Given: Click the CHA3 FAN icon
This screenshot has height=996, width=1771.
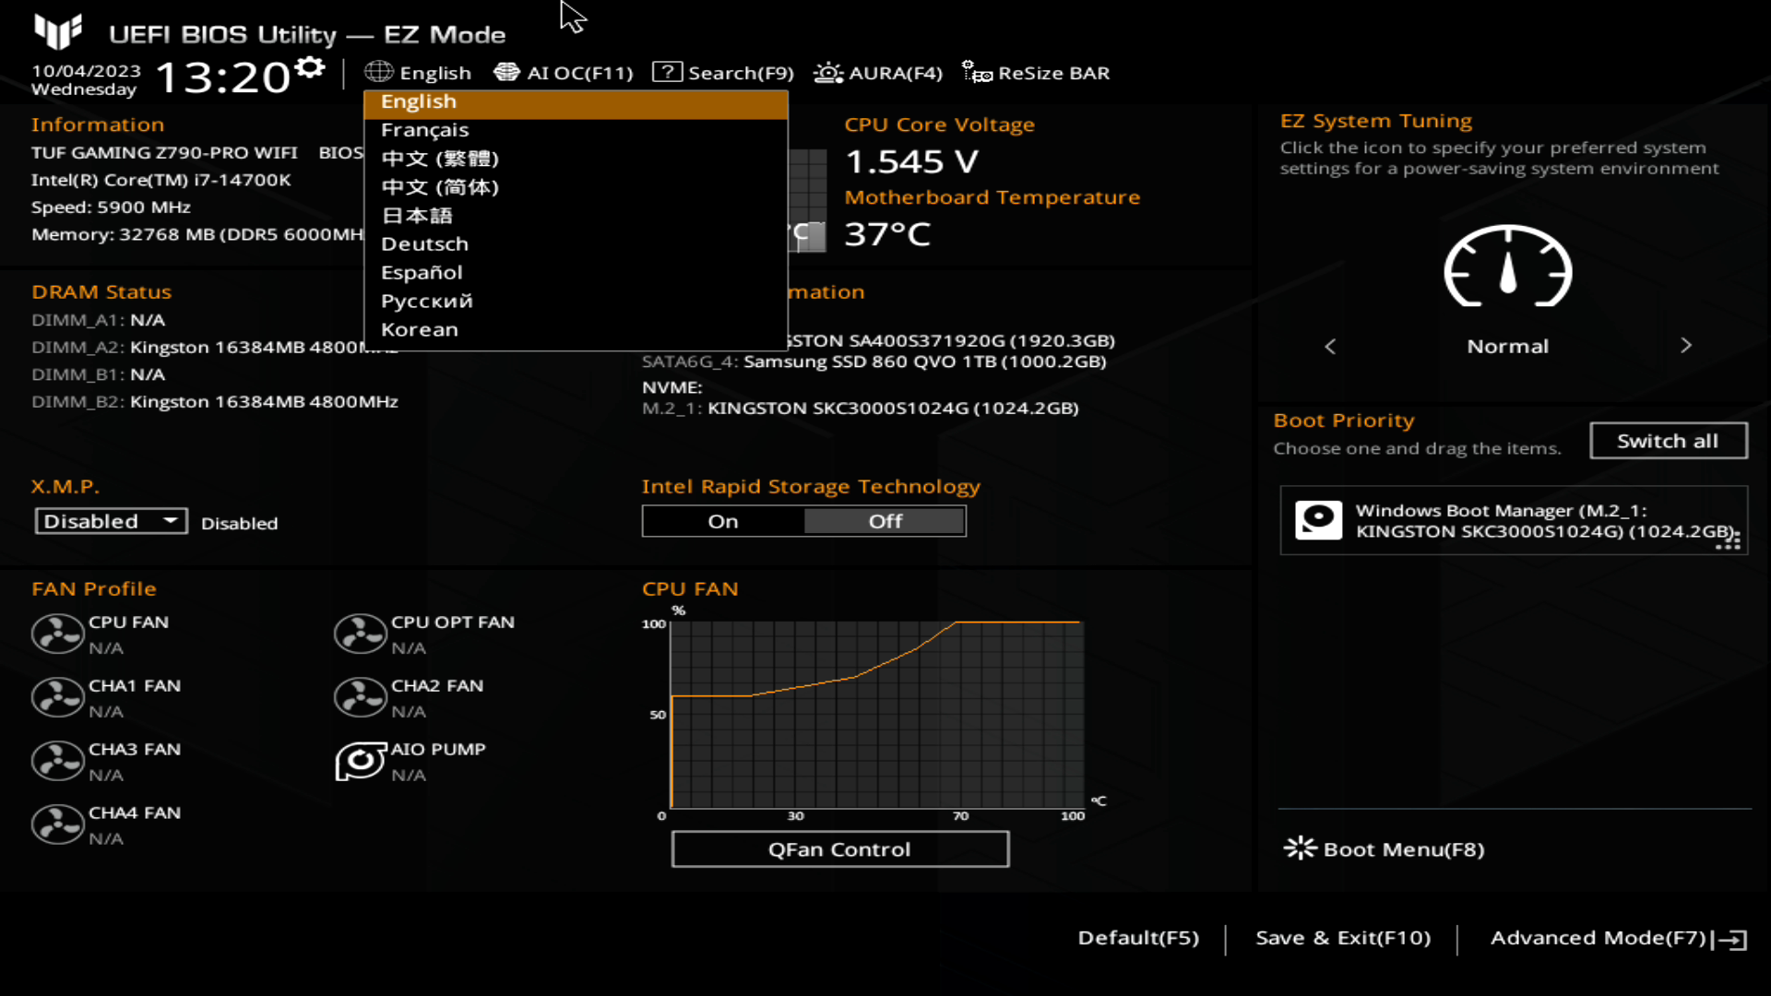Looking at the screenshot, I should (x=57, y=762).
